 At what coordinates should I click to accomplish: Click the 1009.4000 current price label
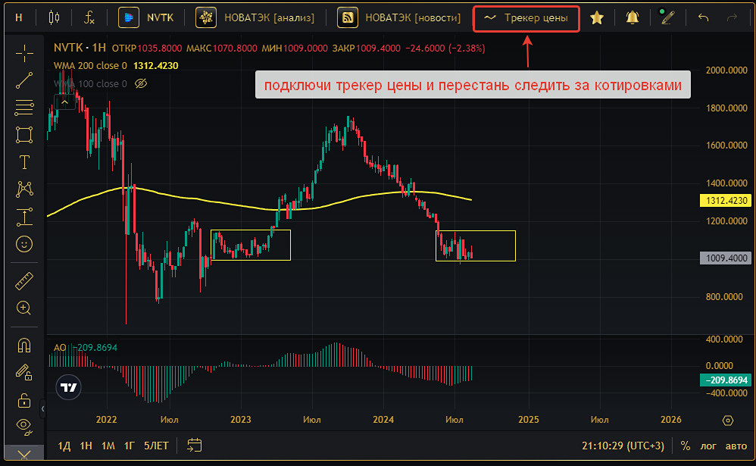[726, 258]
